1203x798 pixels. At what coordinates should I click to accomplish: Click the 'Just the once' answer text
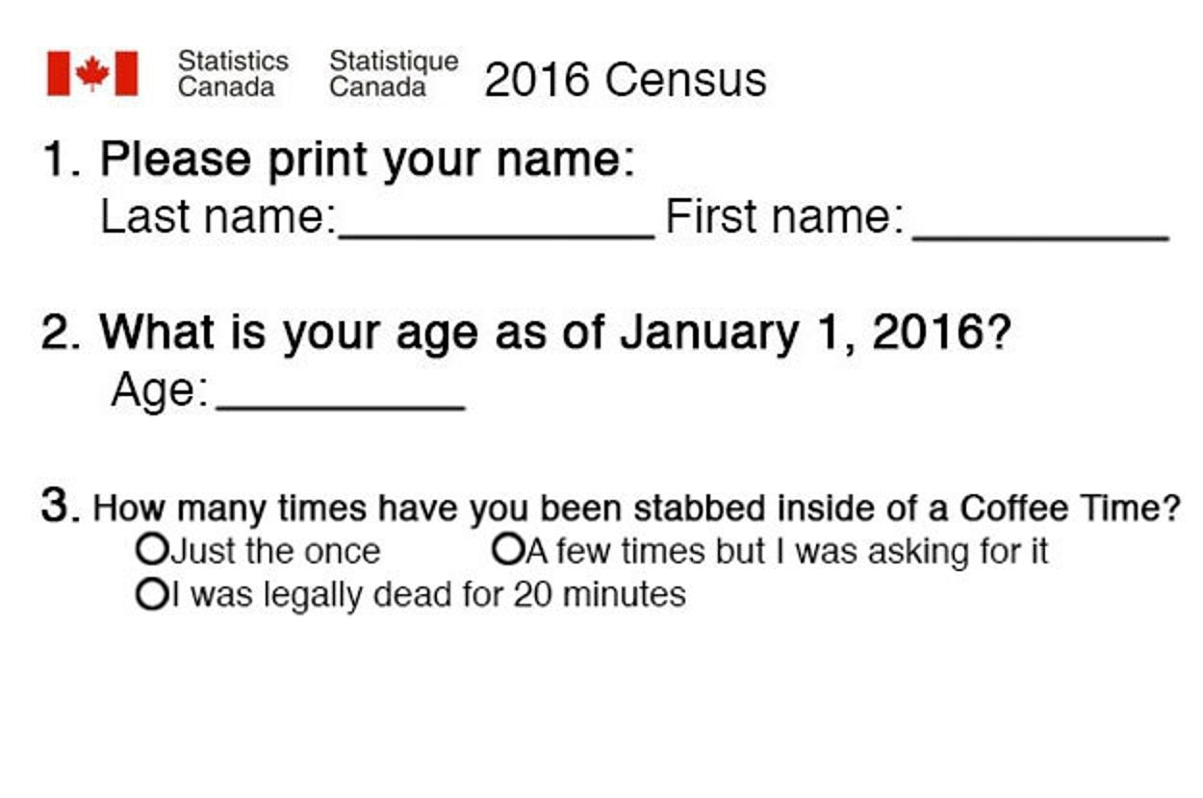[275, 552]
